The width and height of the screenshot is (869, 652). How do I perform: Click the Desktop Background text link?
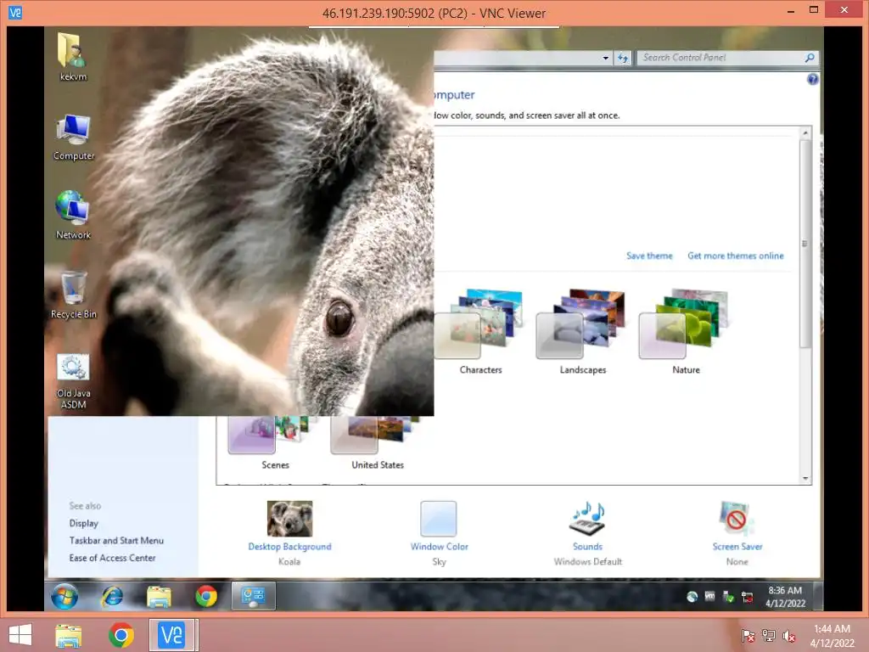tap(289, 547)
